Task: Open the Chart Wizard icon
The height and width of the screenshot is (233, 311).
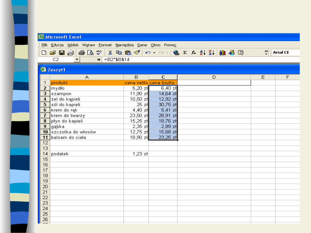Action: coord(222,53)
